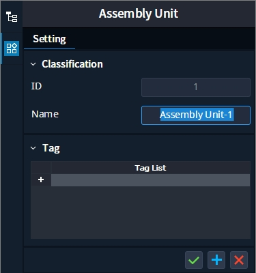Open the tree hierarchy view icon

click(x=12, y=16)
